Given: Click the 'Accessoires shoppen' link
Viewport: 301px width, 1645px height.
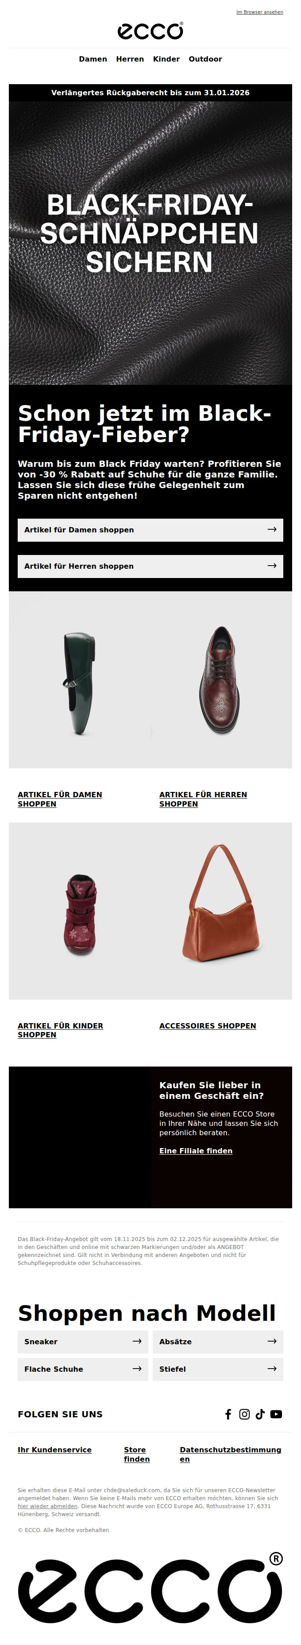Looking at the screenshot, I should 208,1025.
